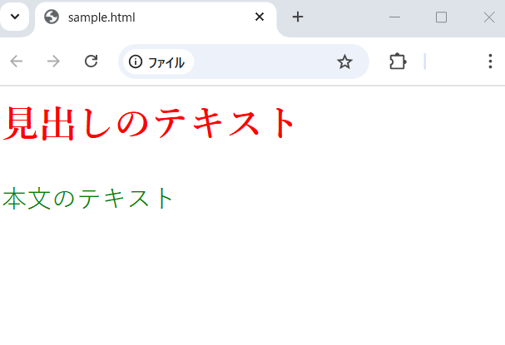The width and height of the screenshot is (505, 345).
Task: Open the Extensions puzzle icon
Action: click(x=398, y=62)
